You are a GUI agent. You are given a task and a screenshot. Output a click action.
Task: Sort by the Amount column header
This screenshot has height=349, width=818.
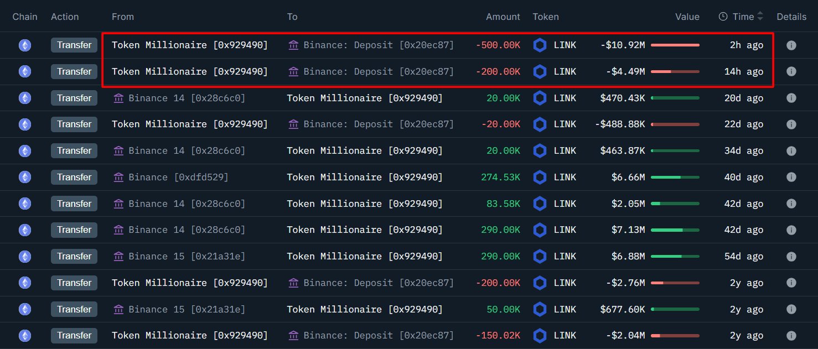click(x=503, y=17)
